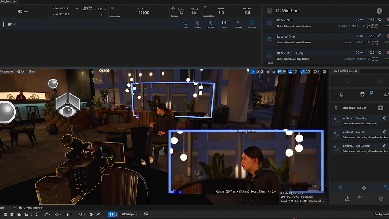389x219 pixels.
Task: Open the 23.976 fps frame rate dropdown
Action: [x=130, y=214]
